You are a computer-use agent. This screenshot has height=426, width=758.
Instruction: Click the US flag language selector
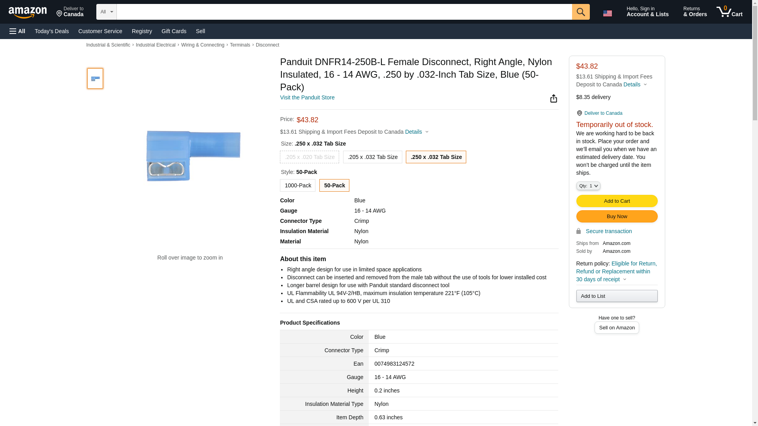click(x=607, y=13)
